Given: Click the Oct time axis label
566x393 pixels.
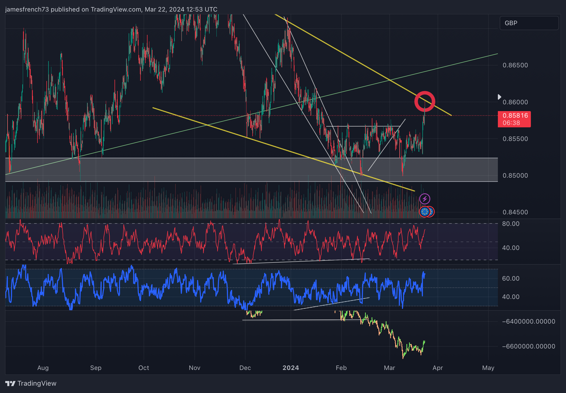Looking at the screenshot, I should point(144,368).
